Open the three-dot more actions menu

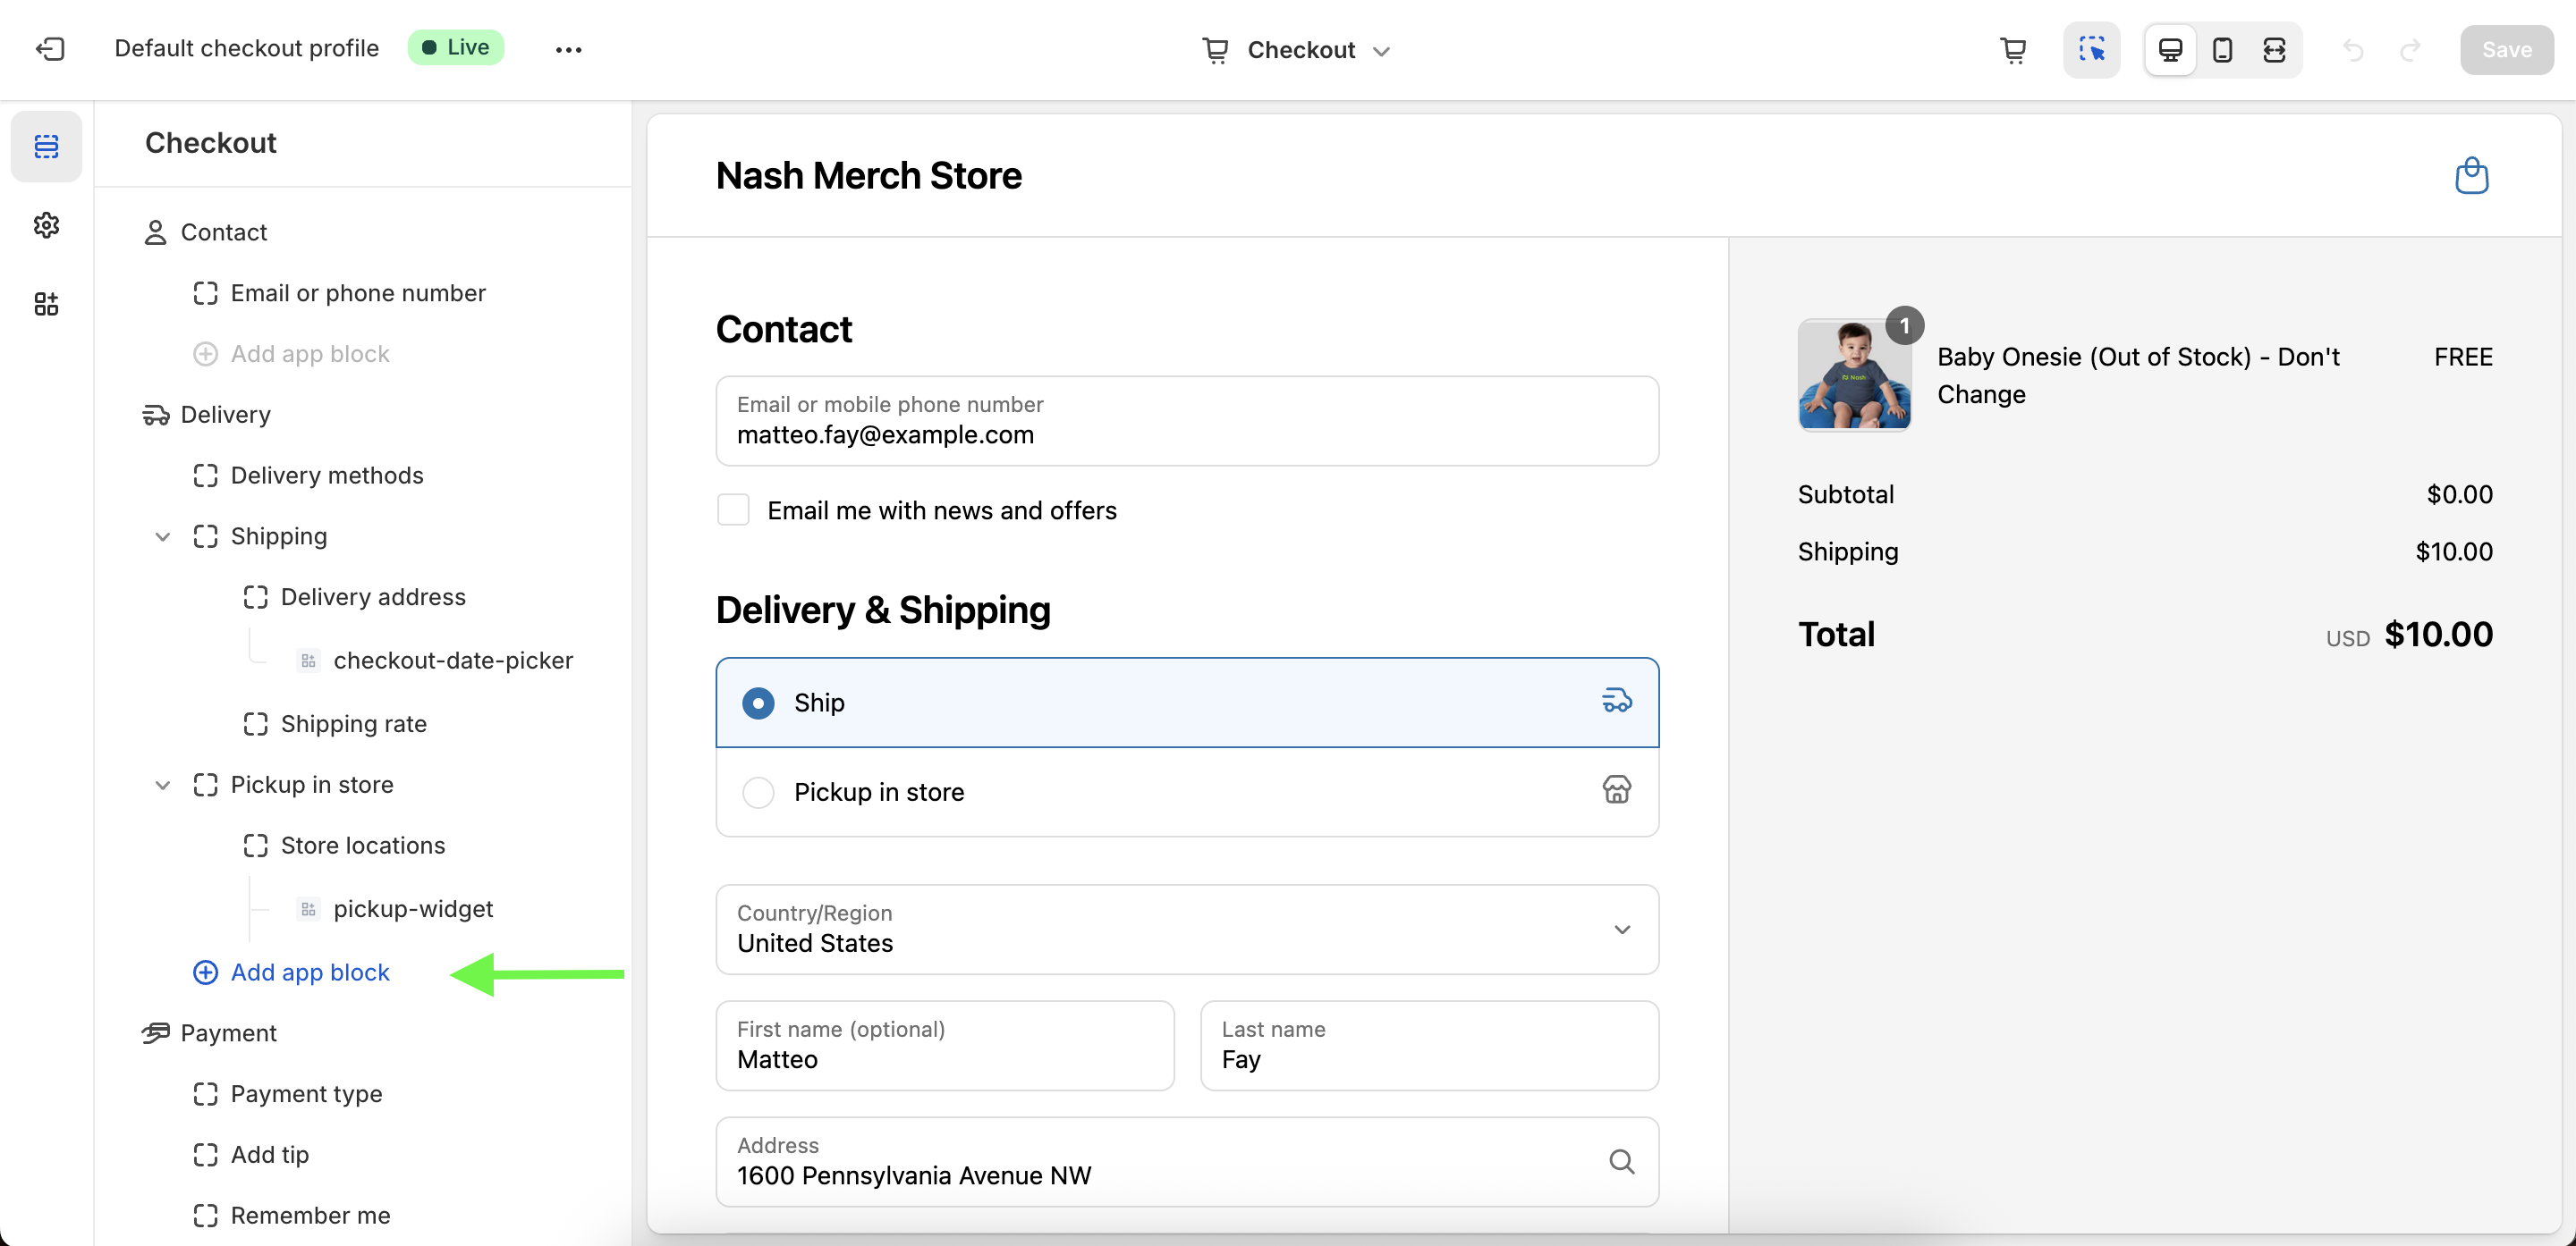(568, 49)
